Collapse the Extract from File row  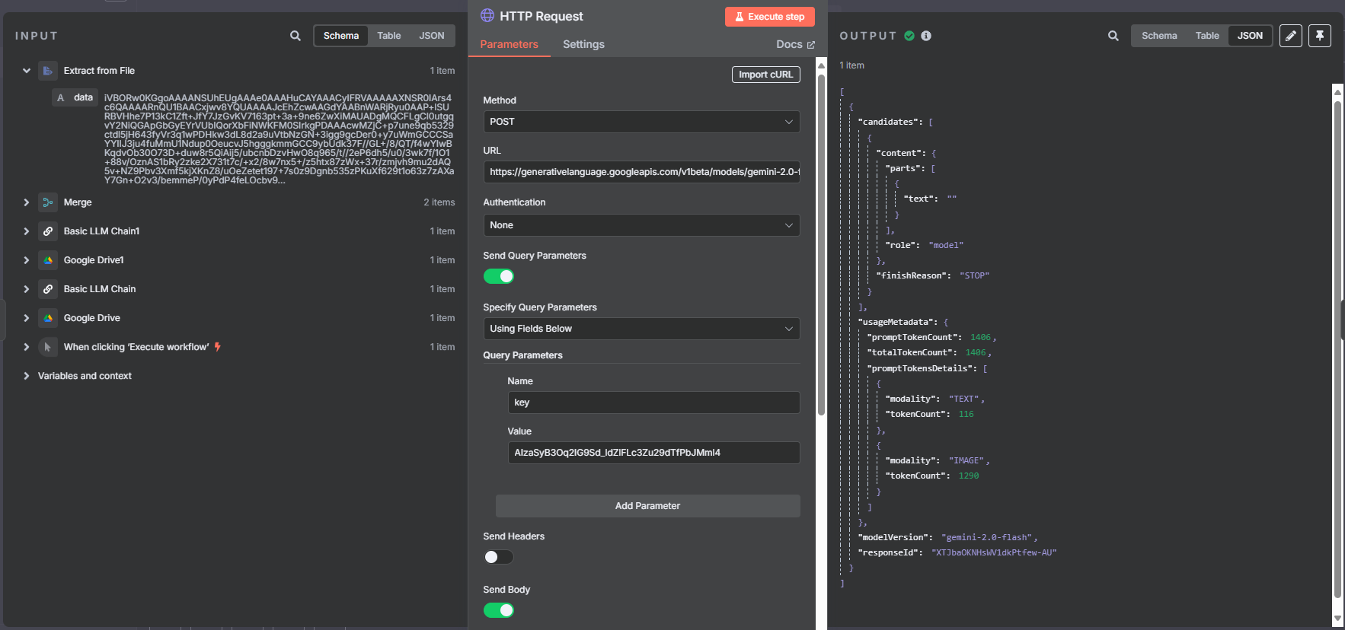coord(27,71)
